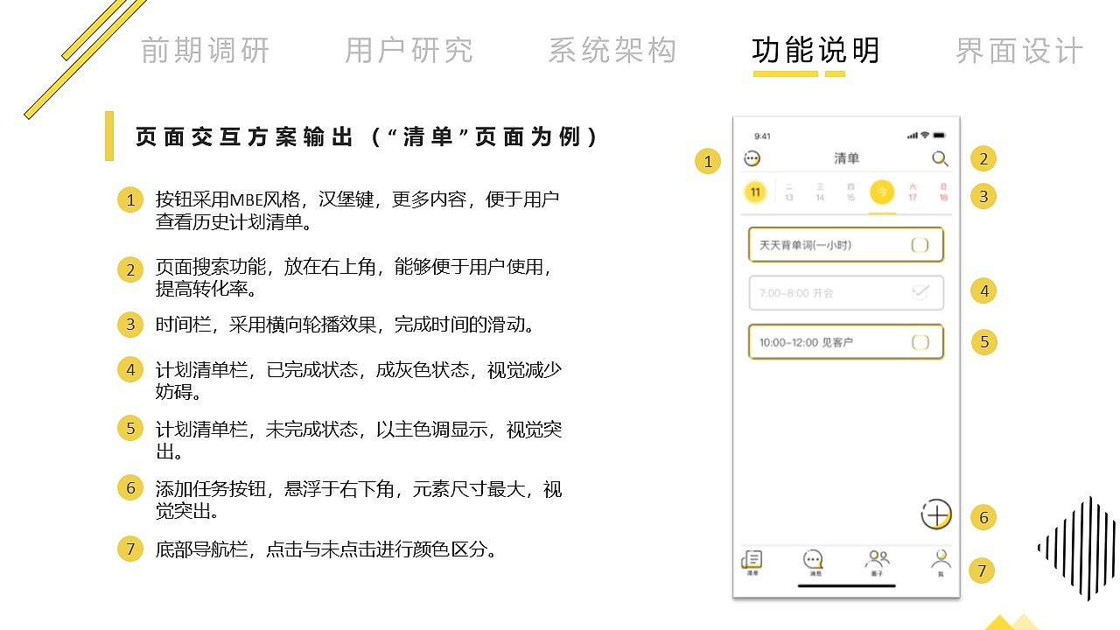Uncheck the completed 7:00-8:00 开会 checkmark
Viewport: 1120px width, 630px height.
[x=920, y=290]
